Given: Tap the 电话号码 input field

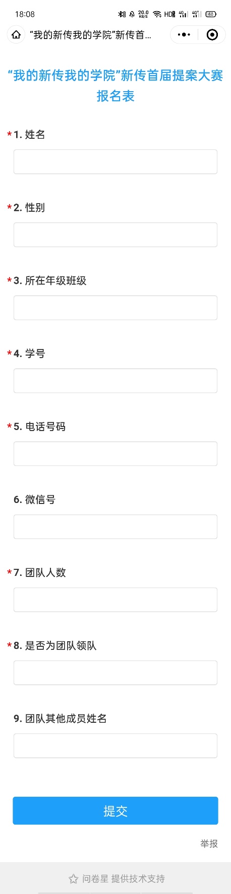Looking at the screenshot, I should pos(115,453).
